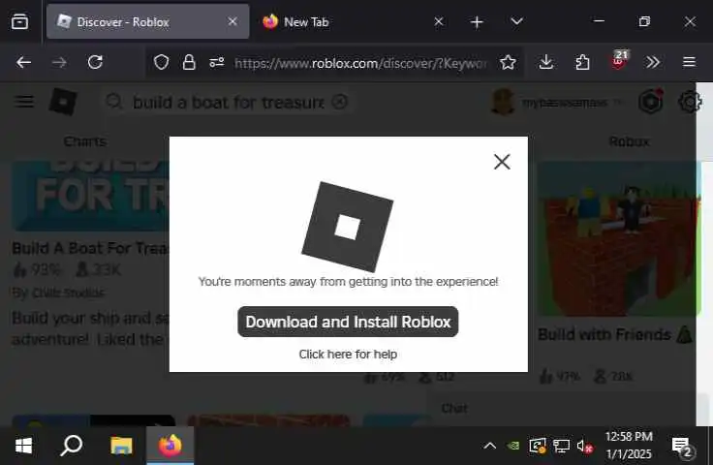Open the Click here for help link
The height and width of the screenshot is (465, 713).
tap(348, 355)
